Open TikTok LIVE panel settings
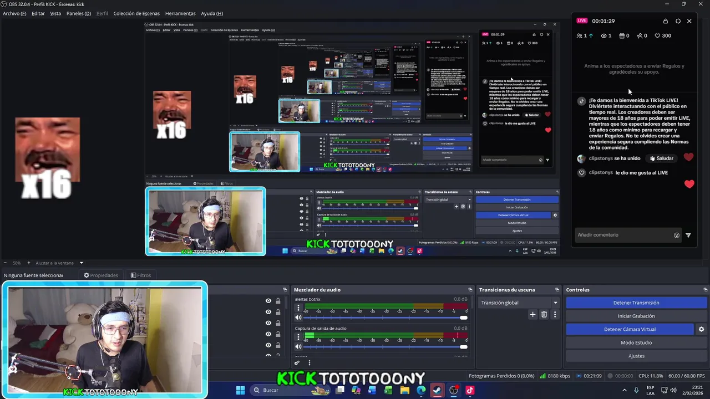This screenshot has width=710, height=399. pos(678,21)
